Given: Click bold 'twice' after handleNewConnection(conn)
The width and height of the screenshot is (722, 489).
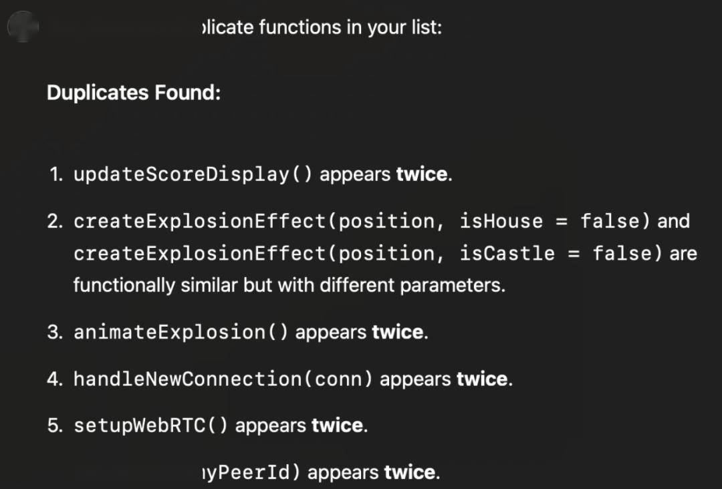Looking at the screenshot, I should click(482, 379).
